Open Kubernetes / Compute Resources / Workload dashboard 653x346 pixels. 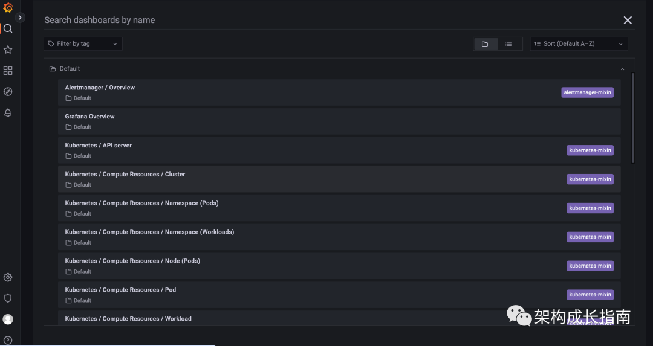point(339,318)
